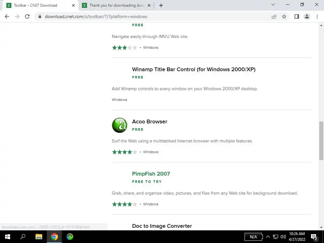Open the taskbar clock and date
The image size is (324, 243).
297,237
